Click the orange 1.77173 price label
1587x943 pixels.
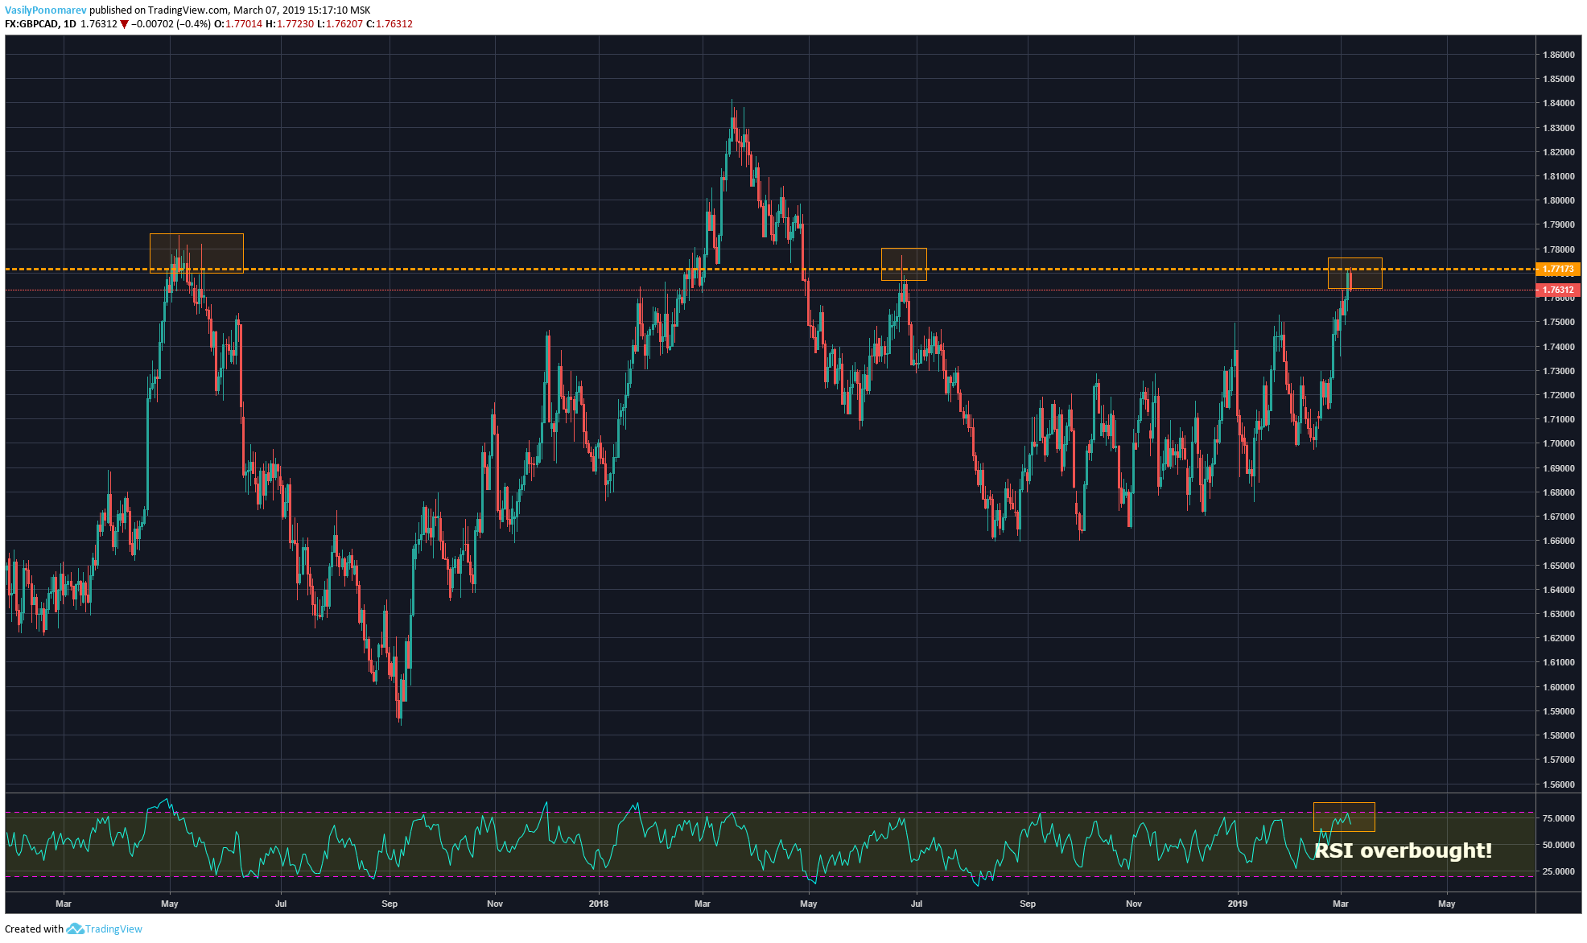[x=1558, y=269]
